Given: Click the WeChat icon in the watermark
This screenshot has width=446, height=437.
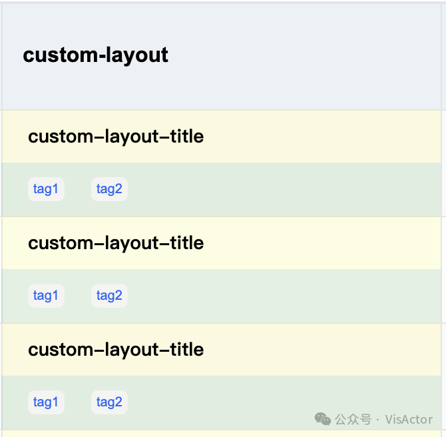Looking at the screenshot, I should click(323, 419).
